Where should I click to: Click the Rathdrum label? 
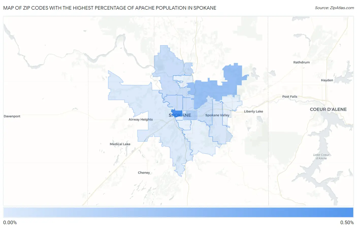301,62
